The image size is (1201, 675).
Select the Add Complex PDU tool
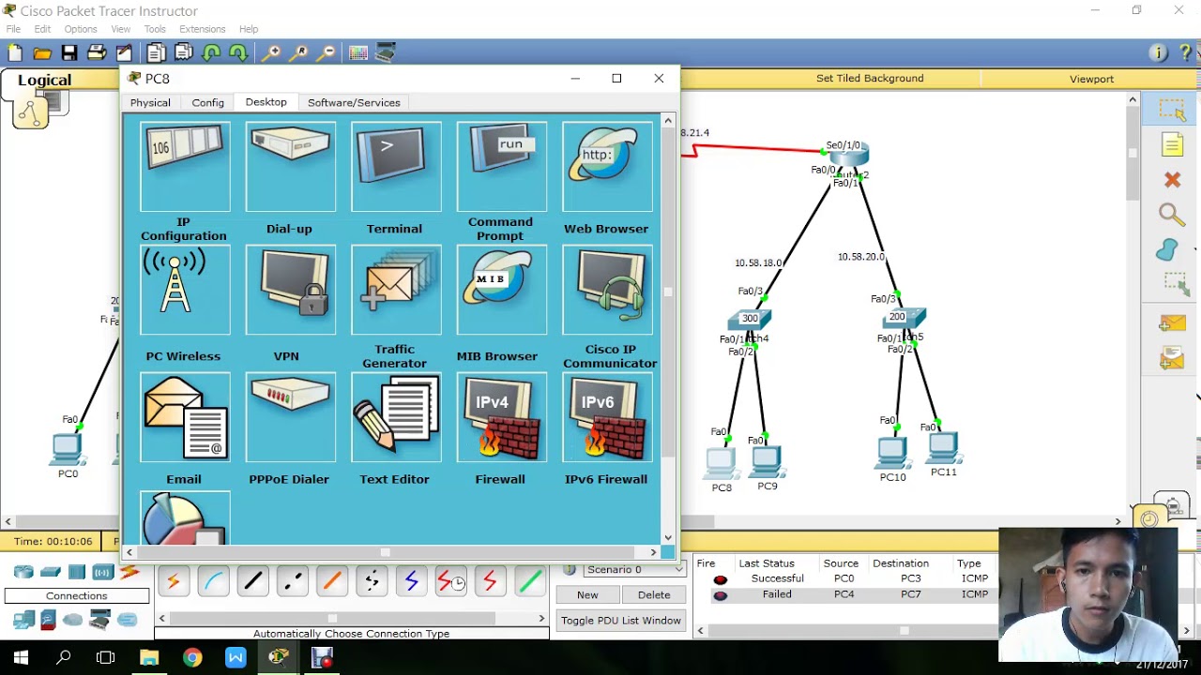point(1172,358)
